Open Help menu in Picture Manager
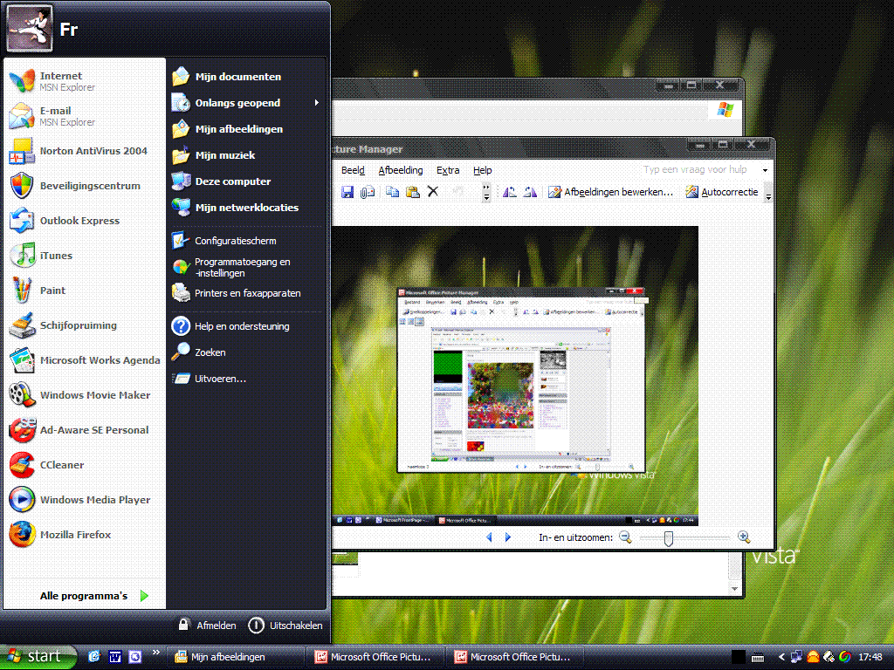 pyautogui.click(x=482, y=170)
